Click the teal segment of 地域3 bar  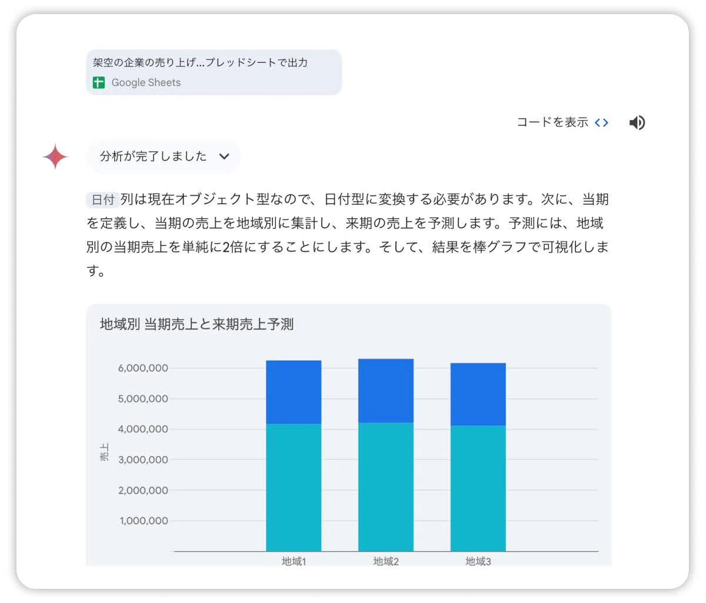[478, 488]
